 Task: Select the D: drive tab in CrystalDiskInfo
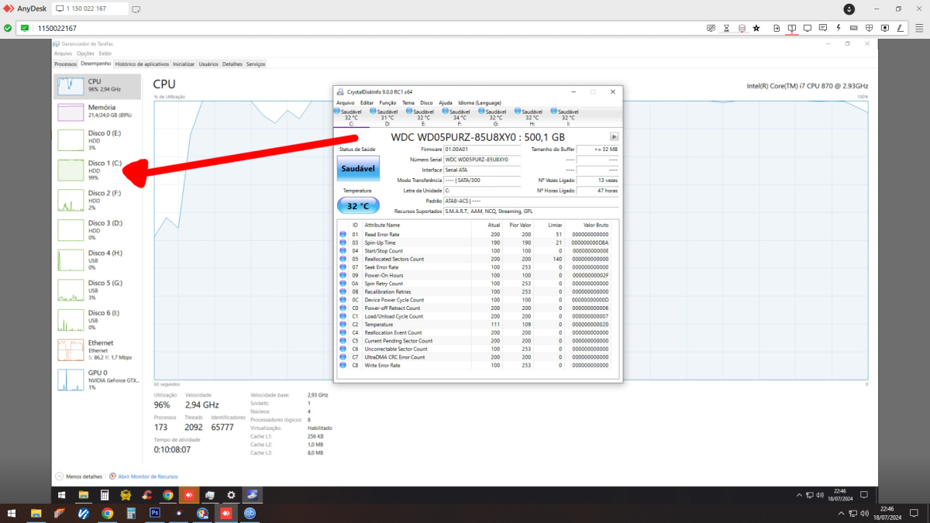click(387, 118)
